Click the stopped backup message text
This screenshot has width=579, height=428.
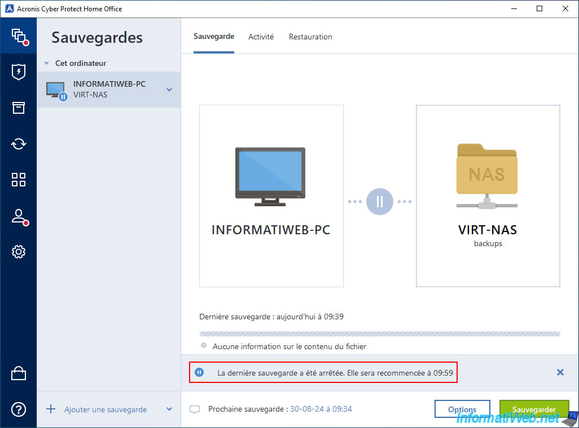(x=335, y=373)
